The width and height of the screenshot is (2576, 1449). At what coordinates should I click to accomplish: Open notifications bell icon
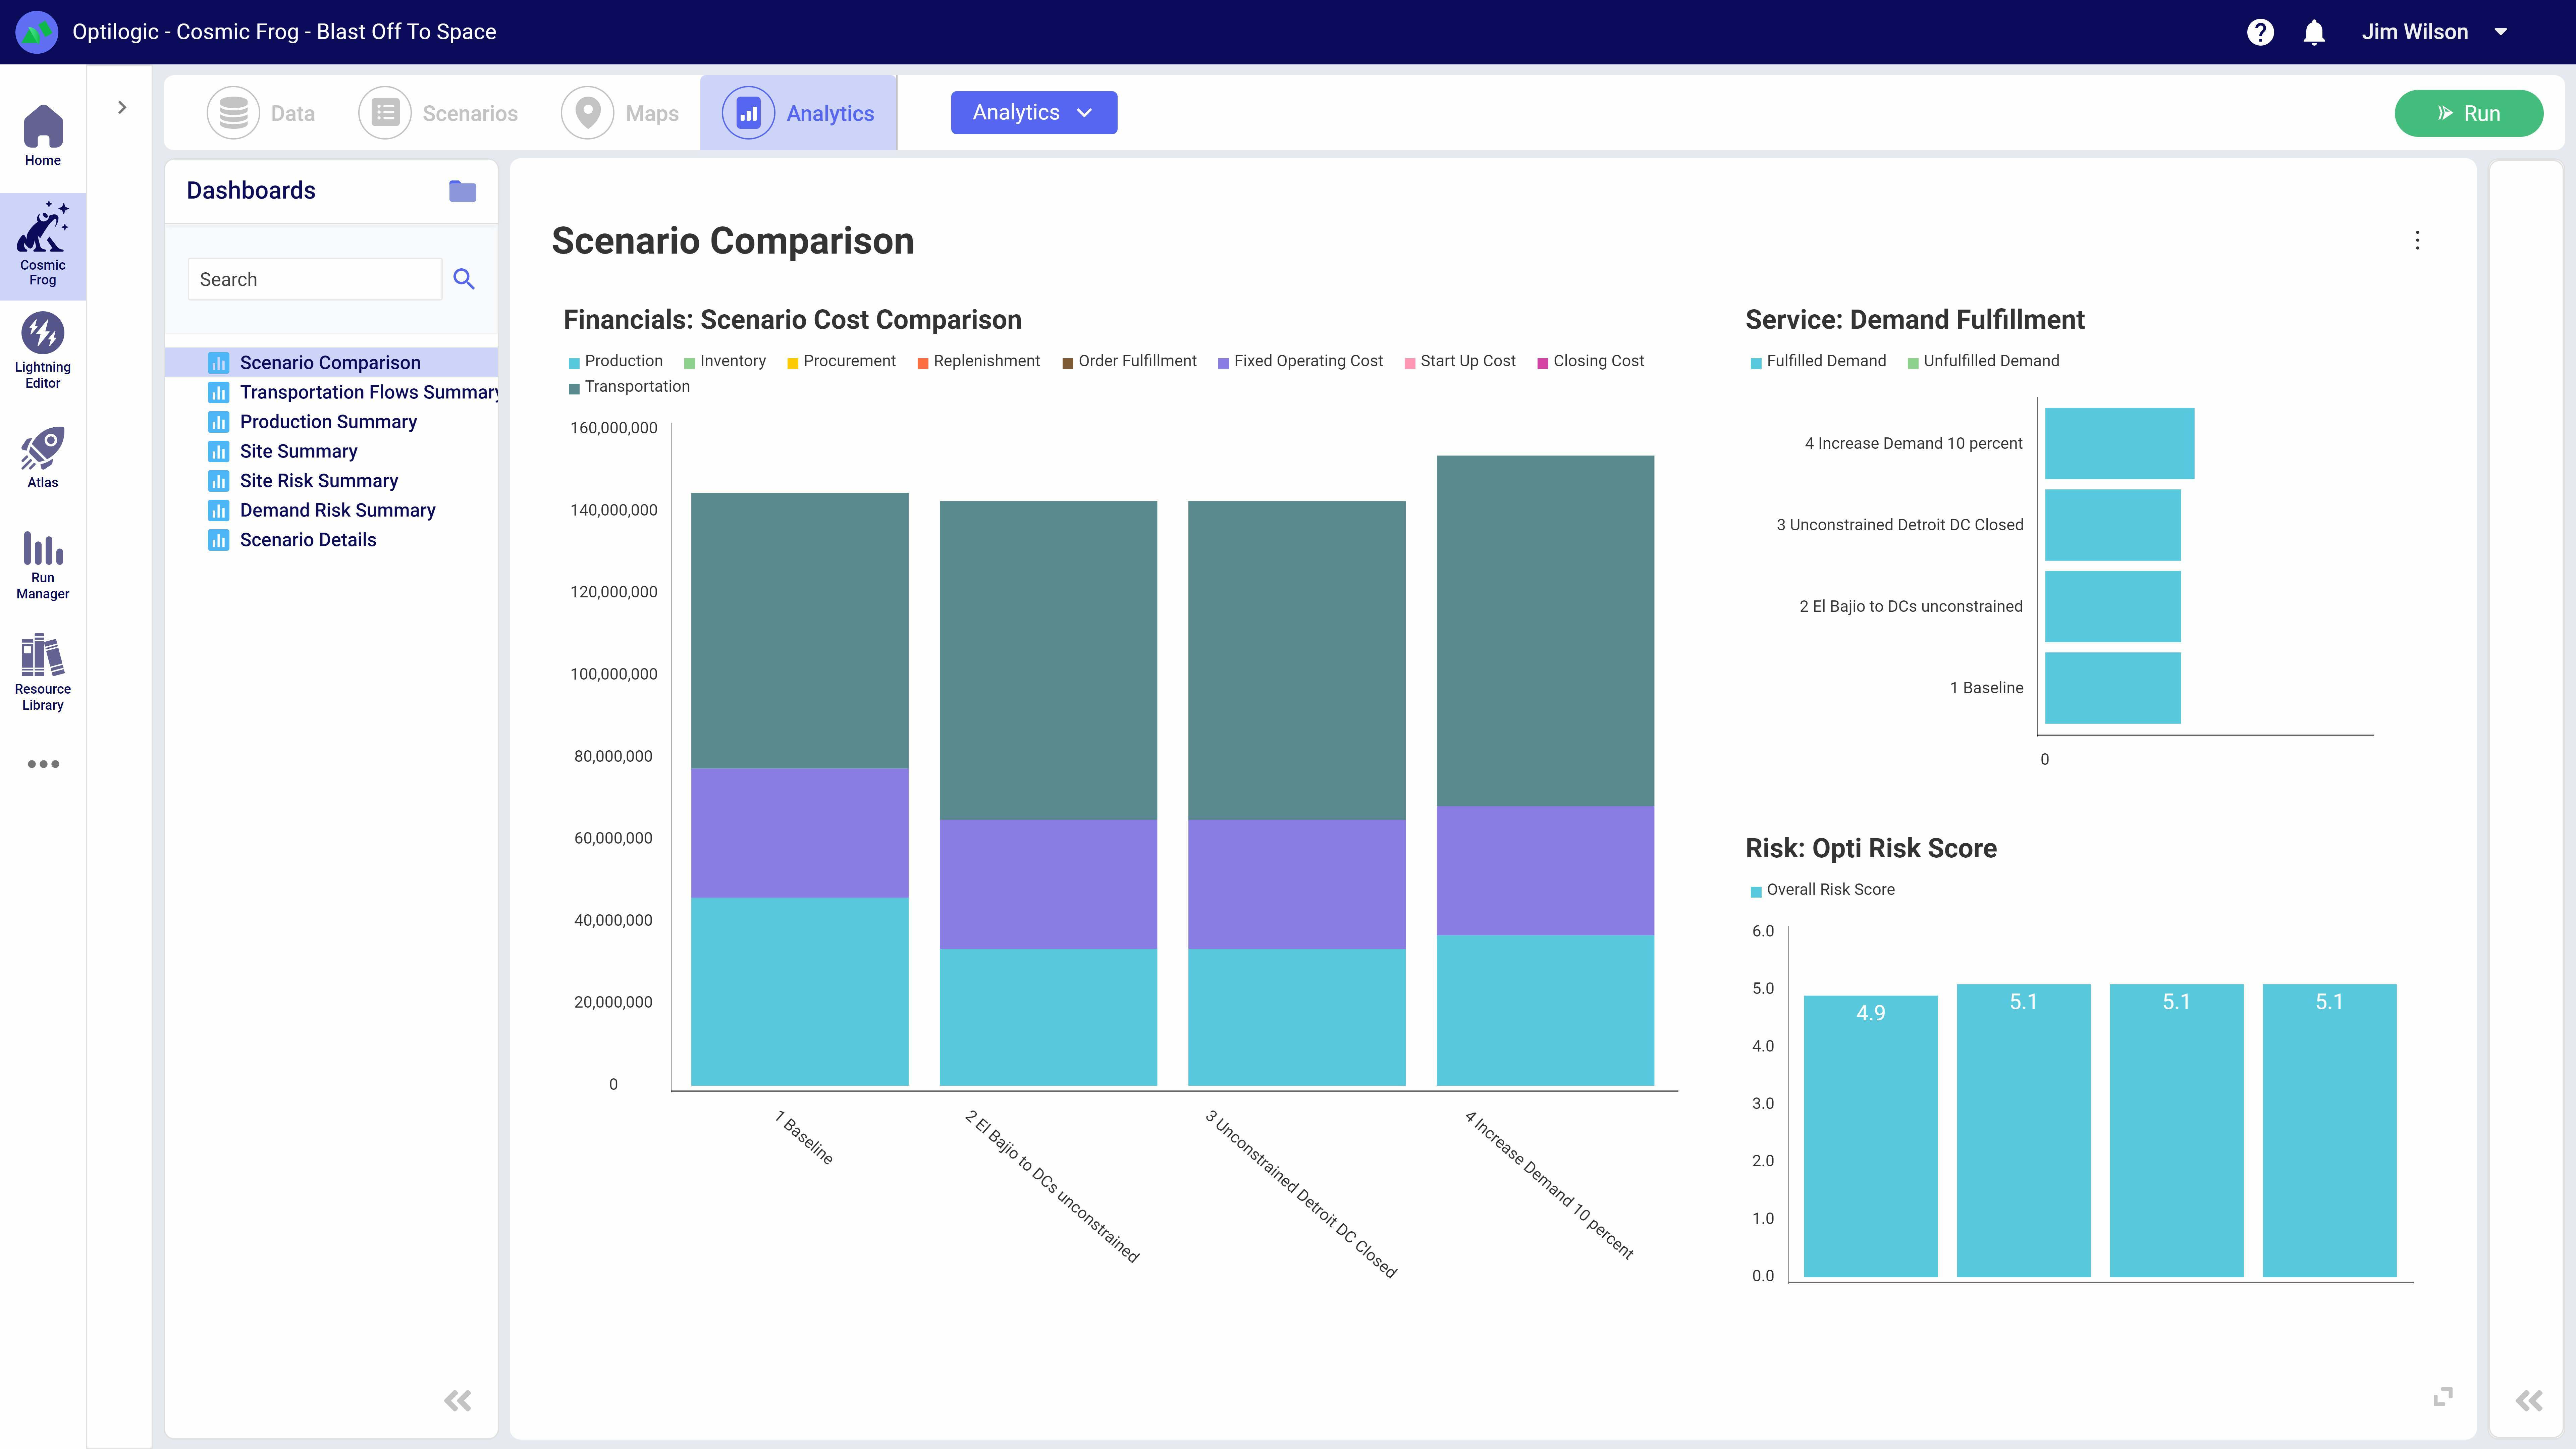coord(2314,32)
